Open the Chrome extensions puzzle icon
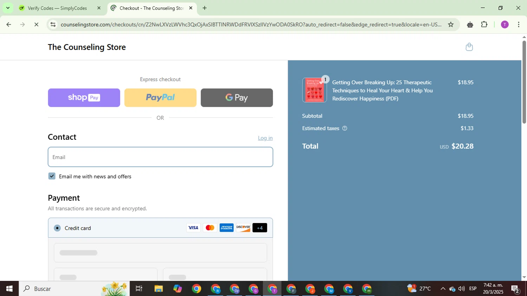 [x=484, y=25]
